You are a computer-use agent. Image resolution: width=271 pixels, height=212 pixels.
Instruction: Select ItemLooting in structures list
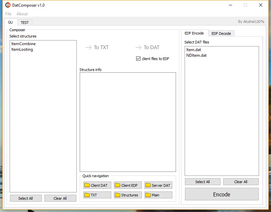pyautogui.click(x=43, y=49)
